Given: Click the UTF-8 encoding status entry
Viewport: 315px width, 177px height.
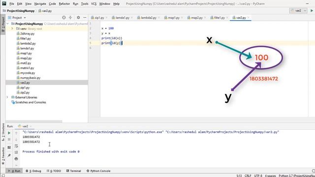Looking at the screenshot, I should [x=258, y=176].
